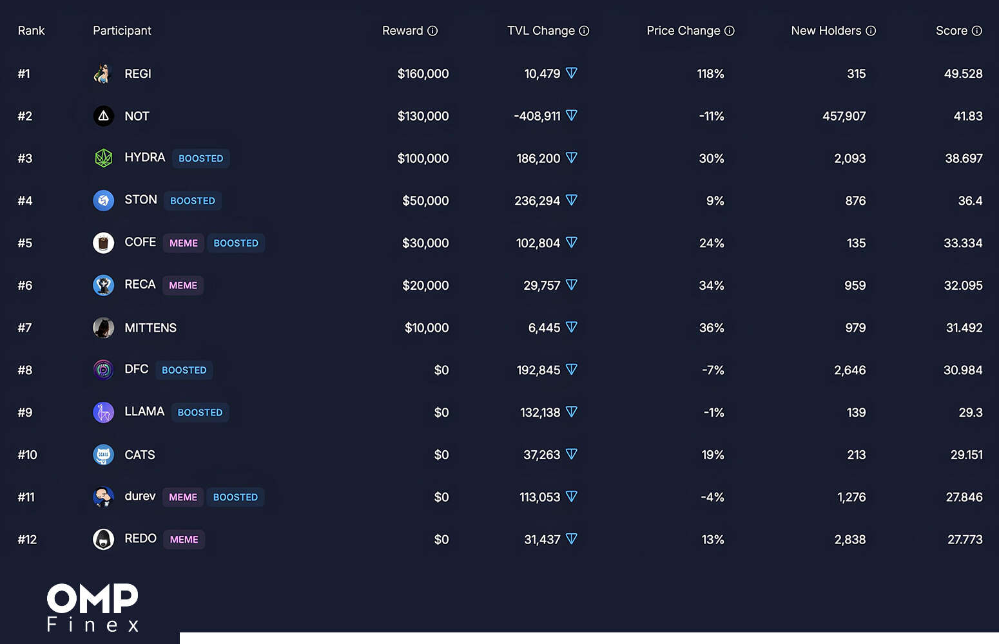Click the Participant column header

[x=122, y=31]
